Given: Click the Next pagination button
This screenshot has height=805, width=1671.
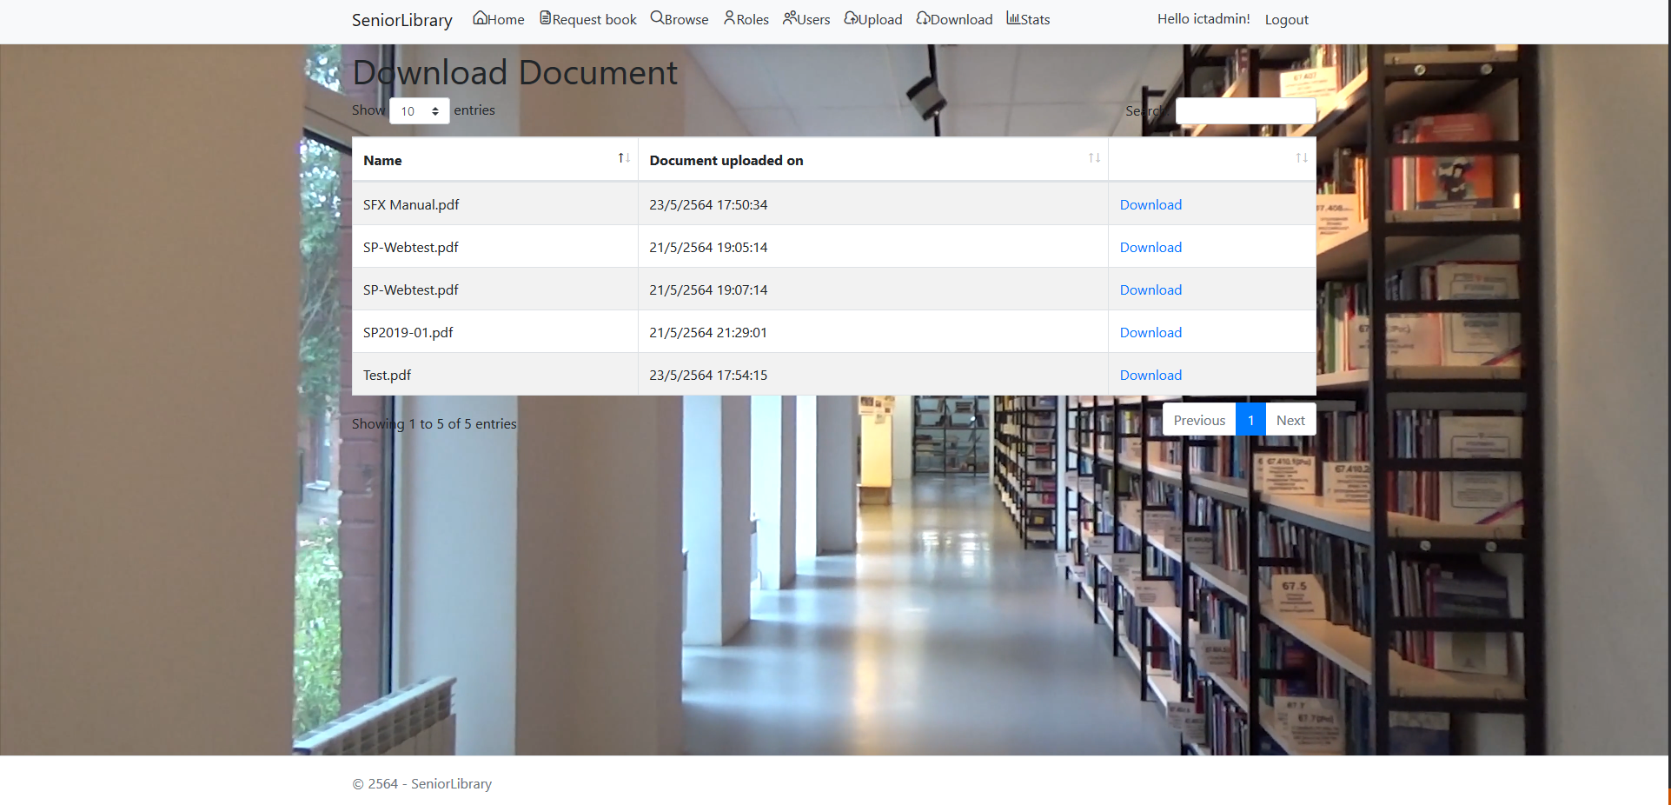Looking at the screenshot, I should tap(1290, 420).
